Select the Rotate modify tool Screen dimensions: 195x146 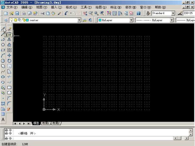[x=9, y=61]
